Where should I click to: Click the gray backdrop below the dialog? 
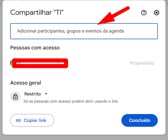(84, 137)
